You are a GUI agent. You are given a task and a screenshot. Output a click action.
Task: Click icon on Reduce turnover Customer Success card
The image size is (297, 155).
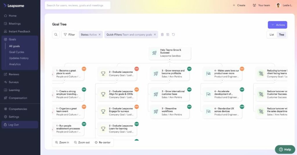pyautogui.click(x=261, y=94)
